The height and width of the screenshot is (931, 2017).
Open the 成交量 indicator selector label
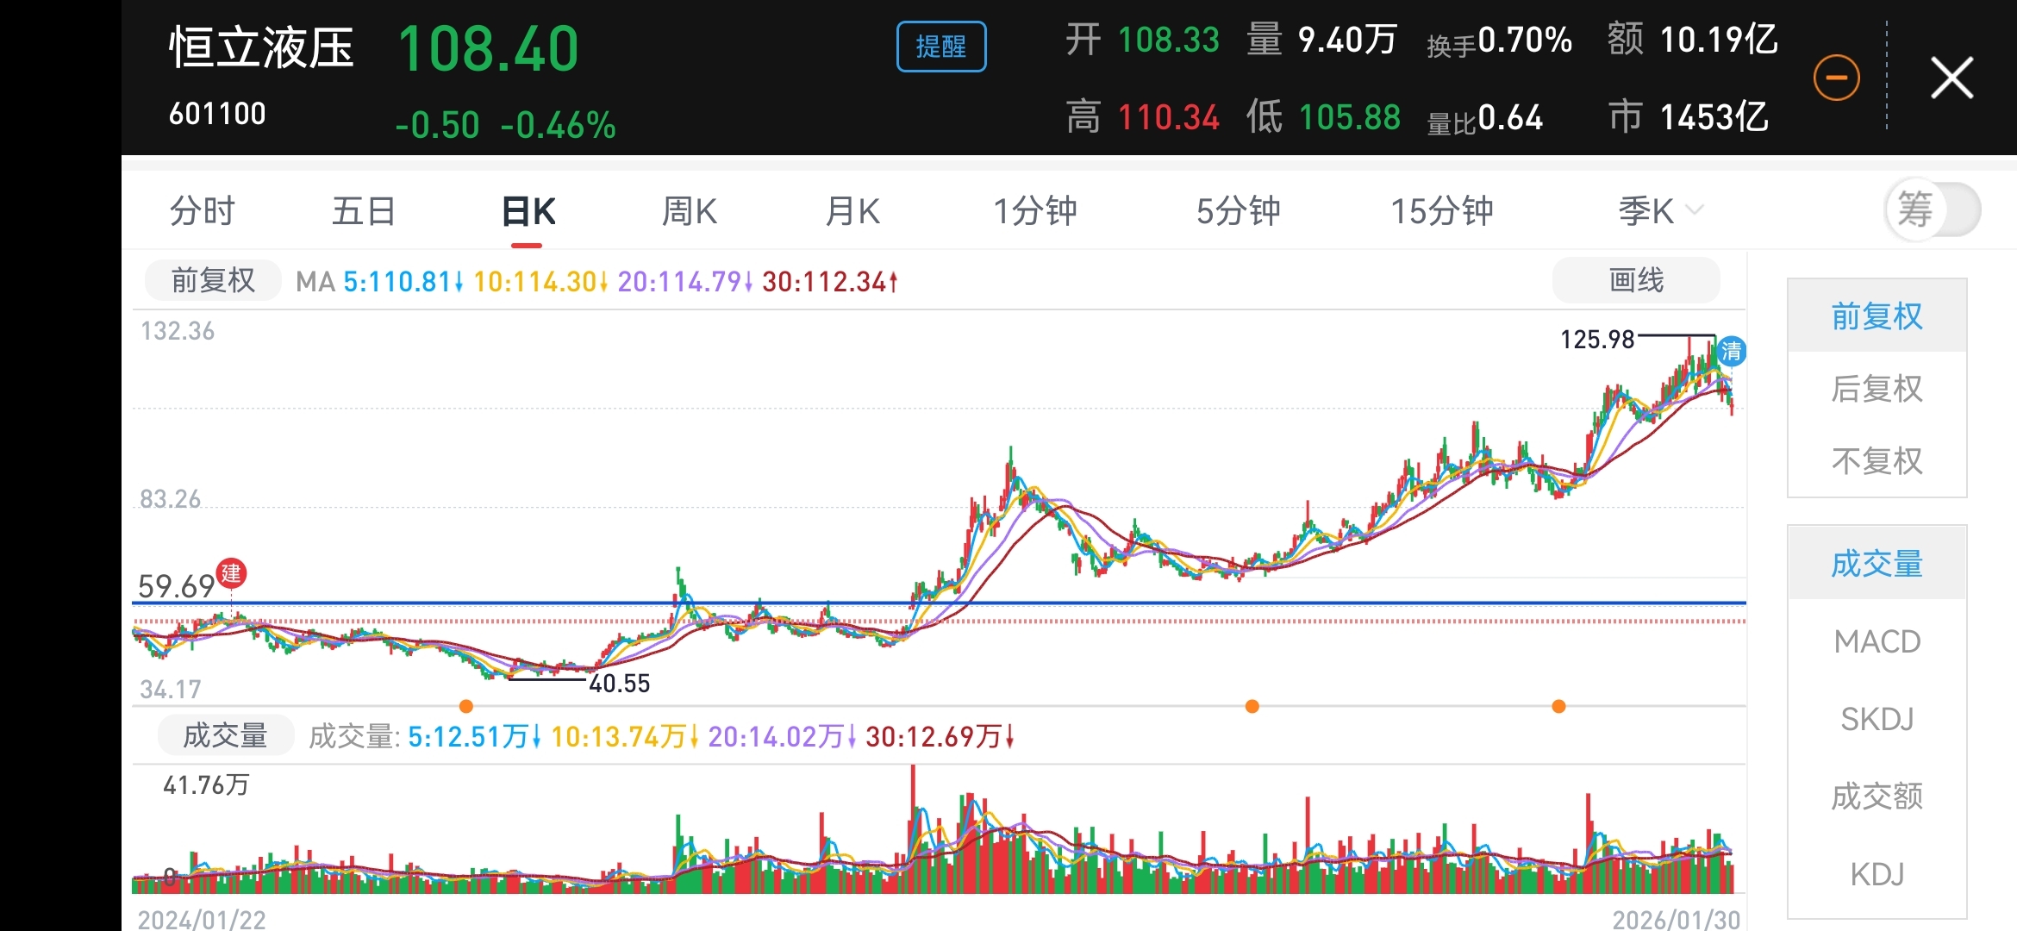click(225, 735)
